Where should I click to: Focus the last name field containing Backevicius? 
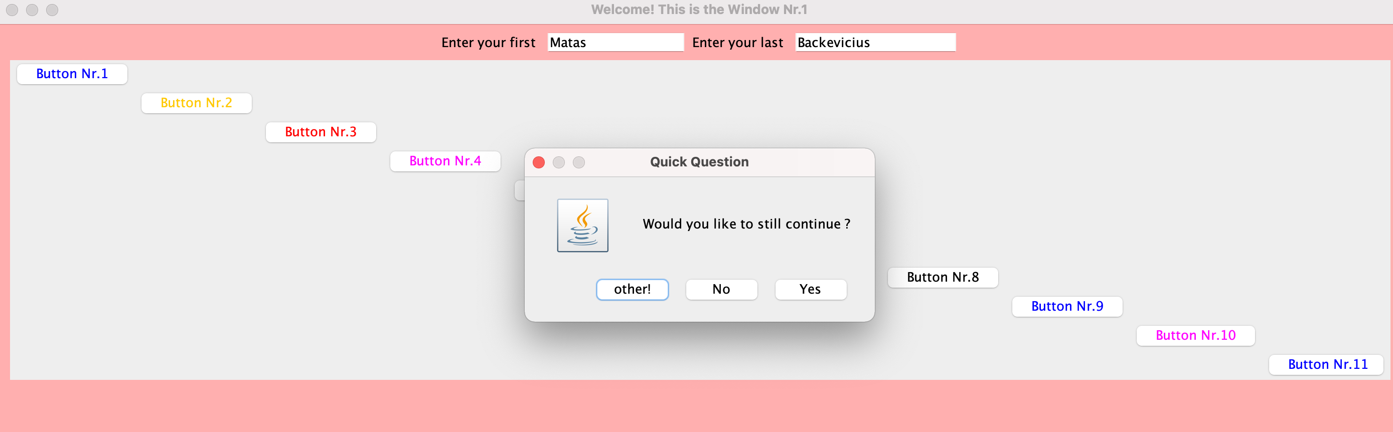875,43
